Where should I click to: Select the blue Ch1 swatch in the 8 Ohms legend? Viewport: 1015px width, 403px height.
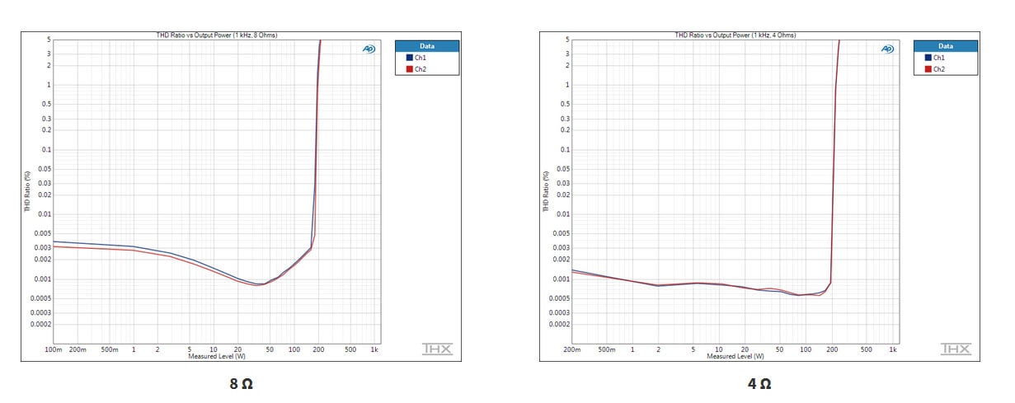click(x=409, y=58)
